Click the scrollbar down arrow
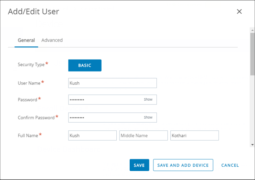255x180 pixels. 252,144
